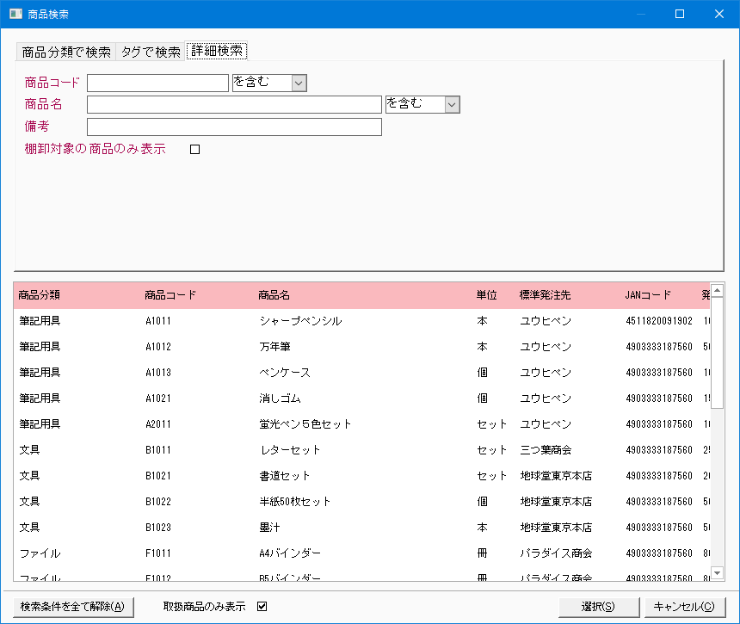Click the キャンセル(C) button
This screenshot has width=740, height=624.
[684, 607]
